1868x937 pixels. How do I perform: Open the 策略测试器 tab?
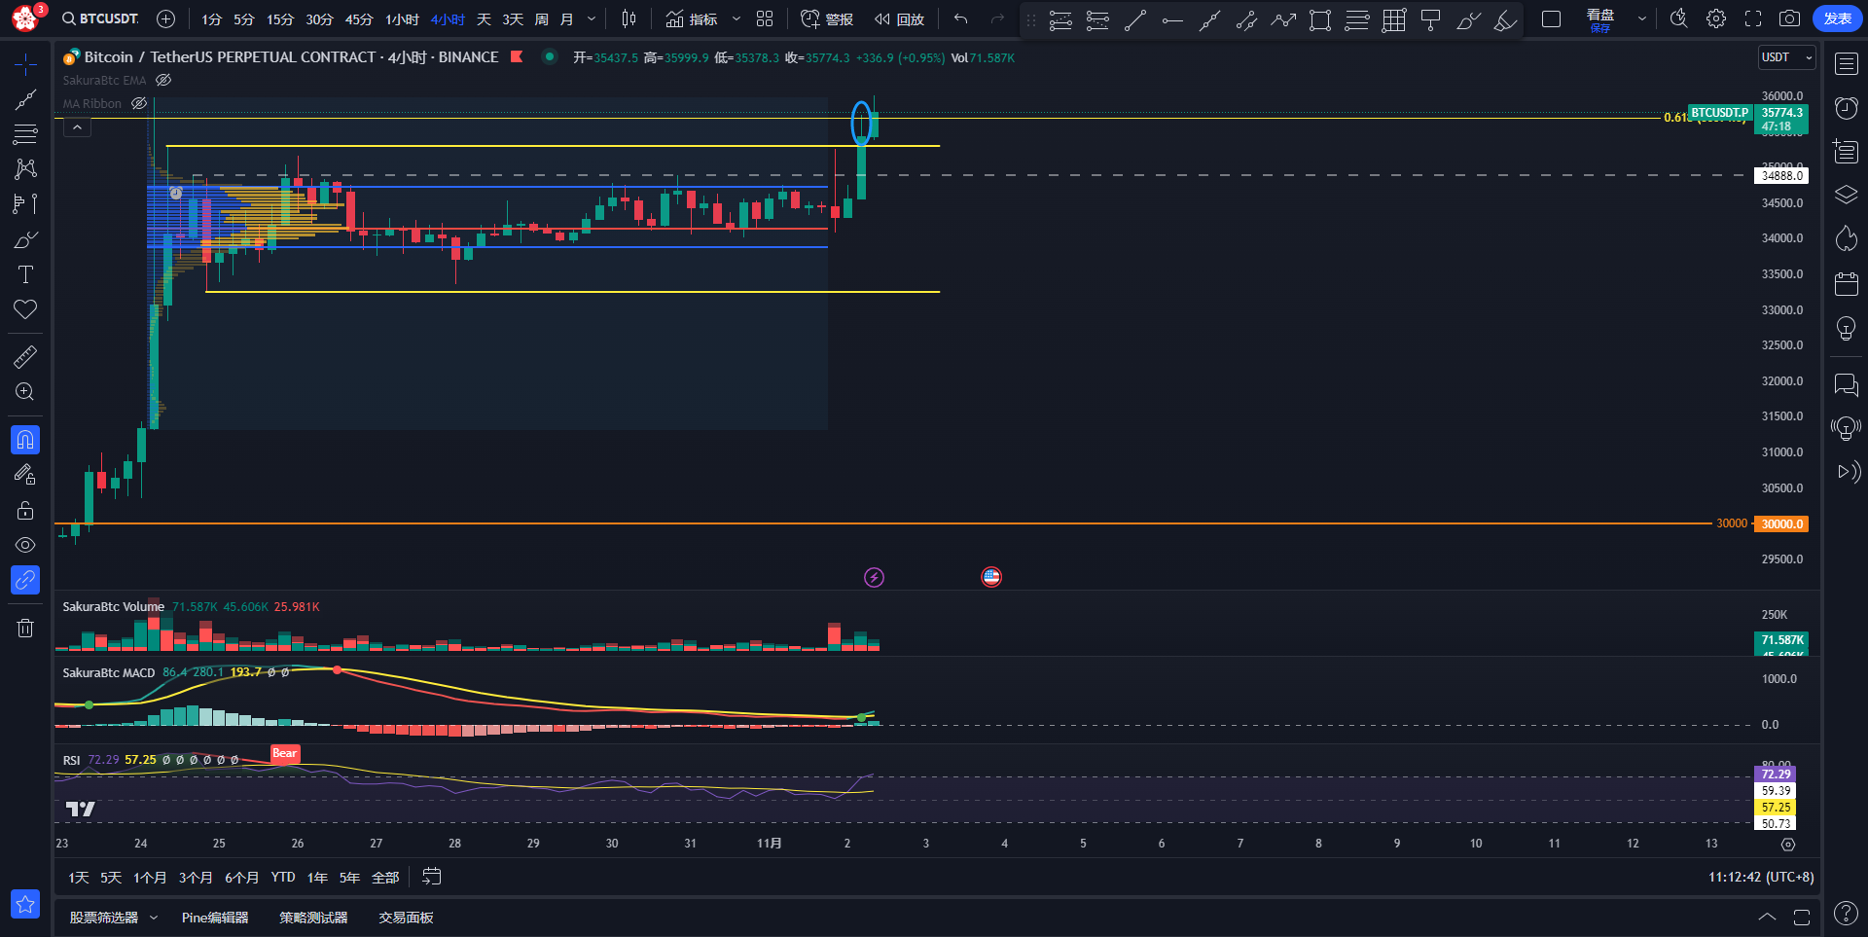coord(313,918)
